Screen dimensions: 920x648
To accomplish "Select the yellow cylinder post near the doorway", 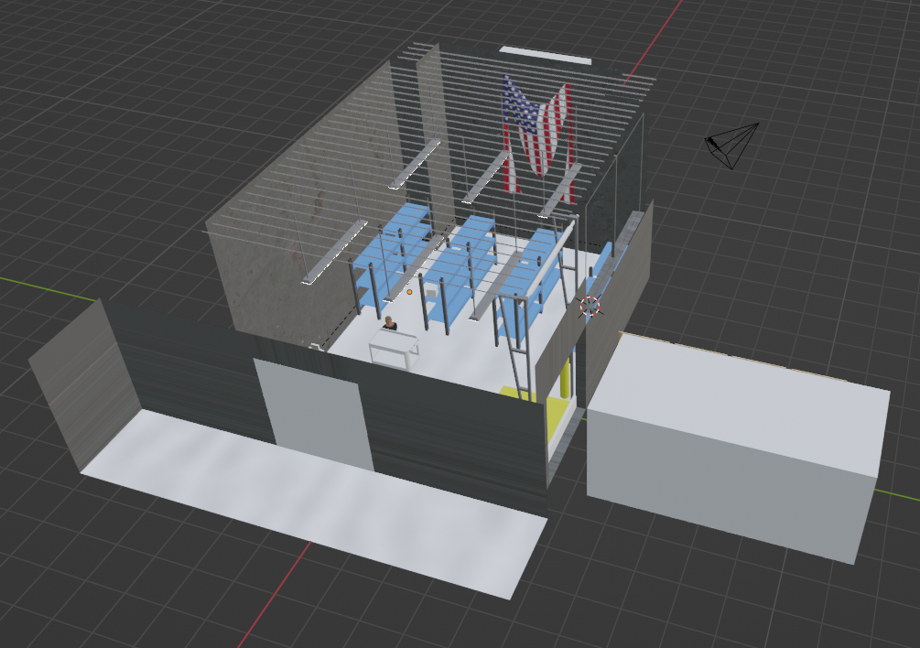I will (567, 379).
